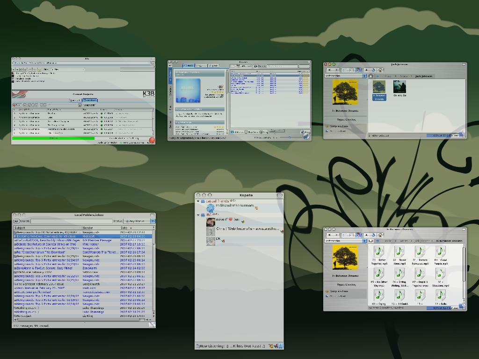
Task: Open Information dropdown in Jack Johnson window
Action: point(345,76)
